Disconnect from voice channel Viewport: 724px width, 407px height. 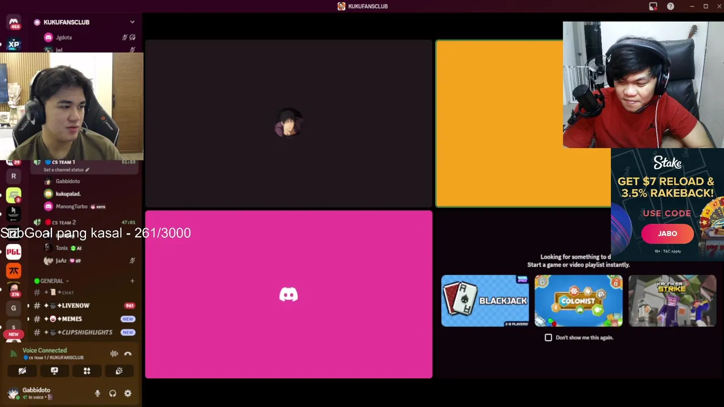(128, 354)
